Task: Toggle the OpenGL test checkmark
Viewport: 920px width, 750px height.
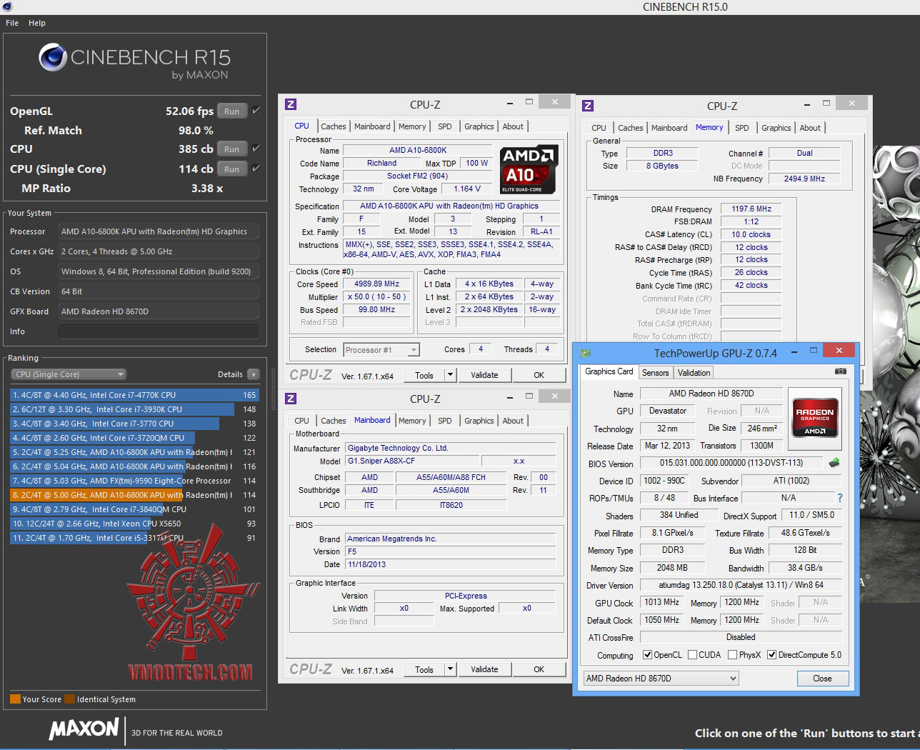Action: tap(256, 111)
